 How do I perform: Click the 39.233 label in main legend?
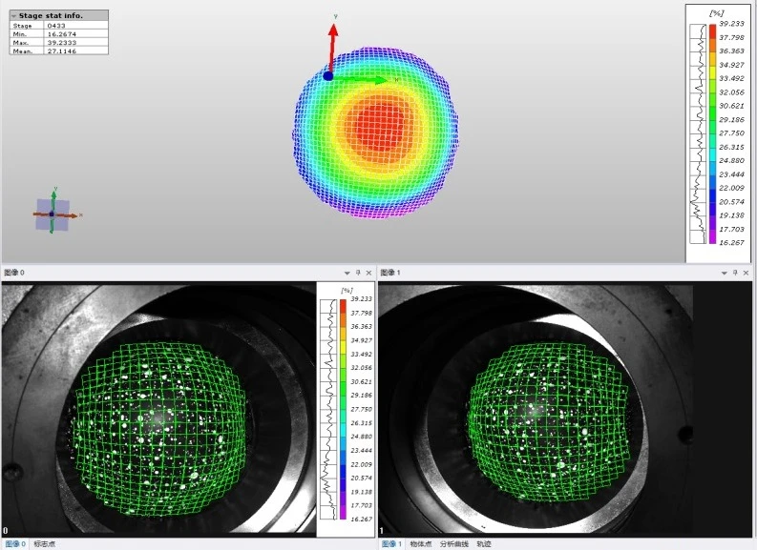click(731, 24)
